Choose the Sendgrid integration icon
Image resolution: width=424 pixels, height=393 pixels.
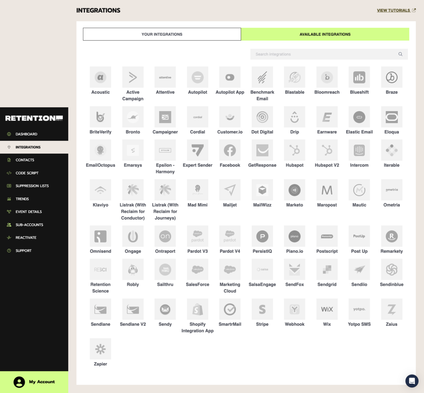(327, 269)
